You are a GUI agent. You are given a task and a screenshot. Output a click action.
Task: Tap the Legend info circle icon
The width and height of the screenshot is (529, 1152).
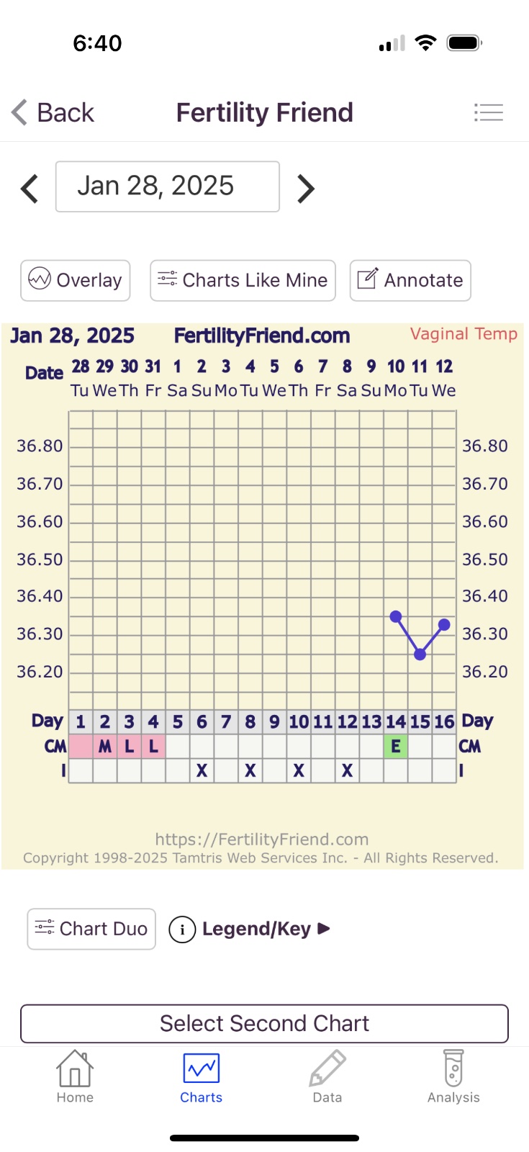[x=182, y=930]
